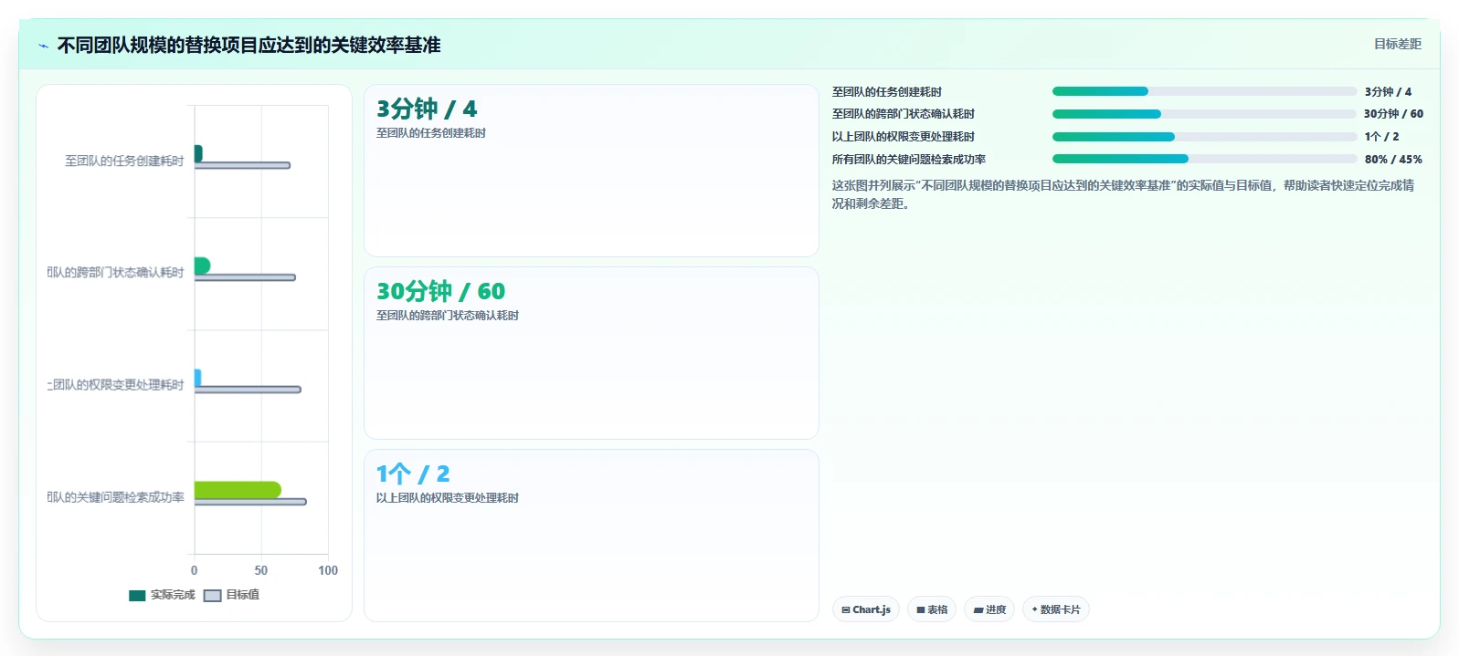
Task: Click the 80% / 45% value text
Action: tap(1393, 160)
